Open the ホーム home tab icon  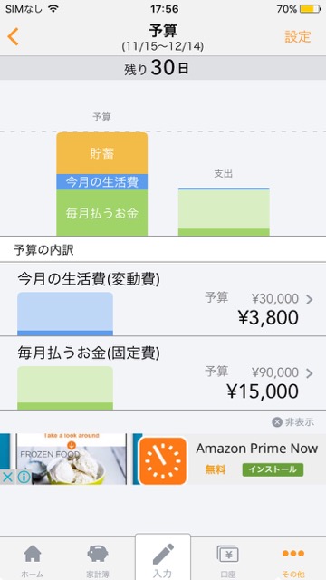(33, 554)
